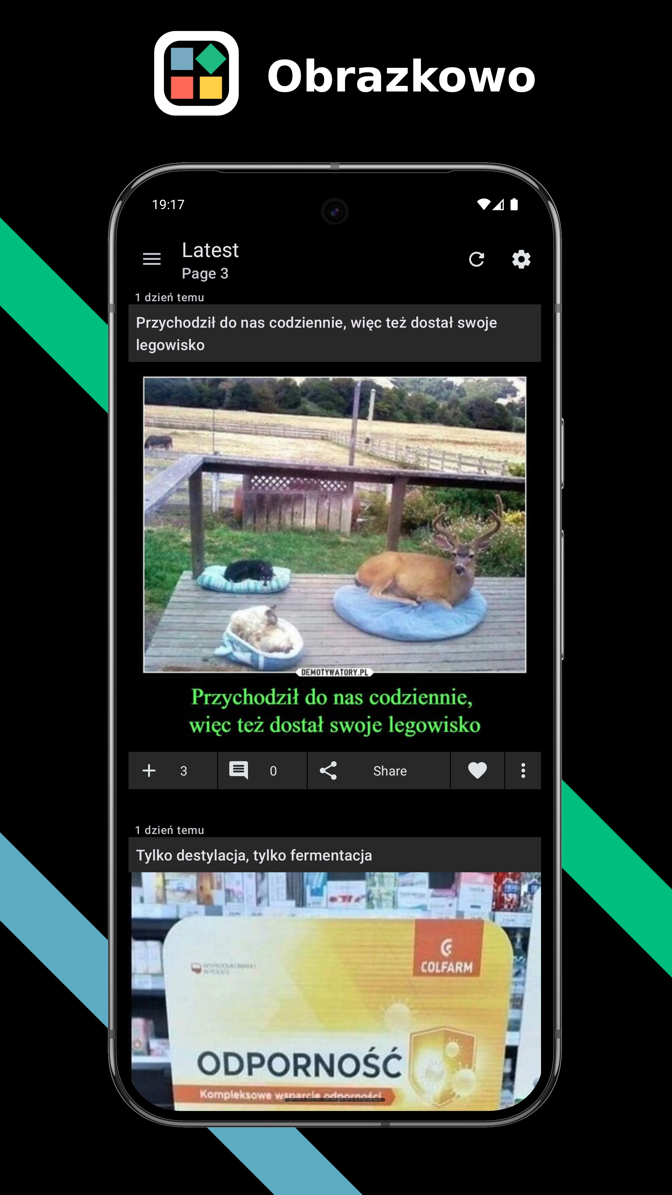Image resolution: width=672 pixels, height=1195 pixels.
Task: Favorite the post with the heart icon
Action: pos(477,771)
